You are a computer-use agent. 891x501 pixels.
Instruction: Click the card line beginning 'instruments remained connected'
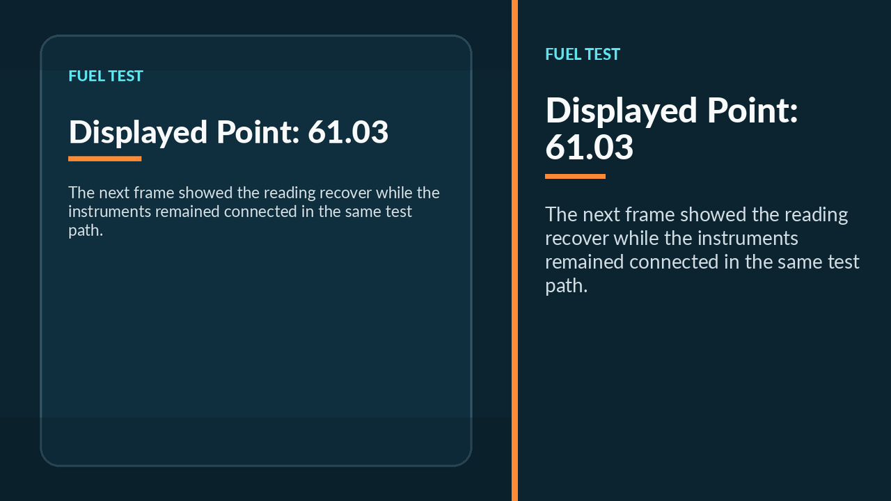point(240,212)
